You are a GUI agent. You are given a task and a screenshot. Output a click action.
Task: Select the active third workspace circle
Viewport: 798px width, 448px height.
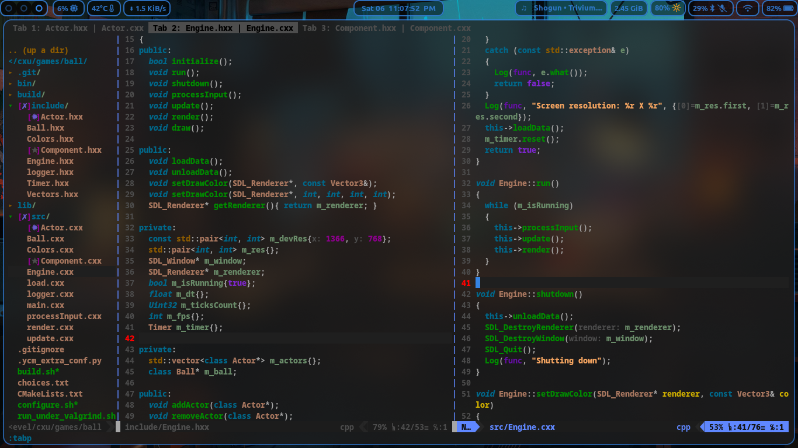click(39, 8)
